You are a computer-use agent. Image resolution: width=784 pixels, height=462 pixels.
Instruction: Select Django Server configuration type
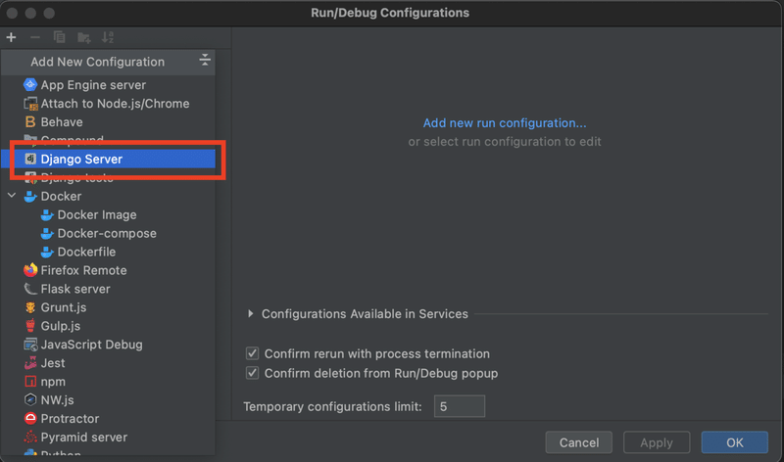pyautogui.click(x=81, y=159)
